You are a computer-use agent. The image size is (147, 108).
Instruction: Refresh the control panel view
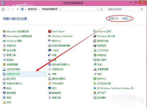pos(102,9)
